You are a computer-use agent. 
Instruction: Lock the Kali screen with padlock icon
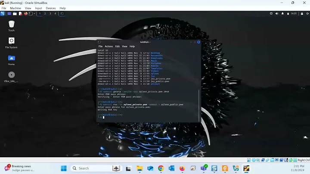(x=302, y=13)
